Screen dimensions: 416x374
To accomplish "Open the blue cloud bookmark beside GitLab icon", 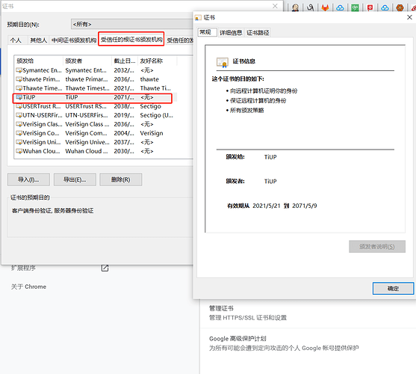I will [x=340, y=7].
